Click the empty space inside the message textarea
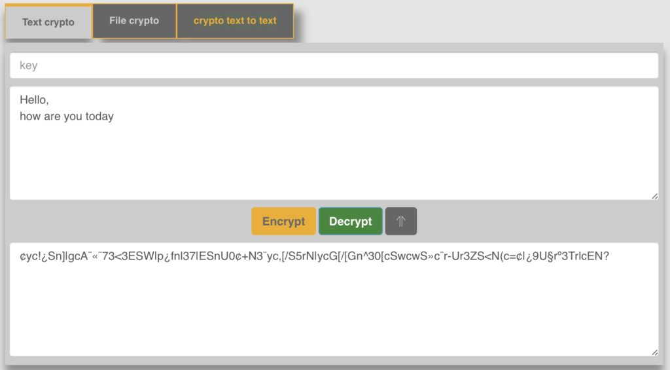670x370 pixels. [334, 163]
